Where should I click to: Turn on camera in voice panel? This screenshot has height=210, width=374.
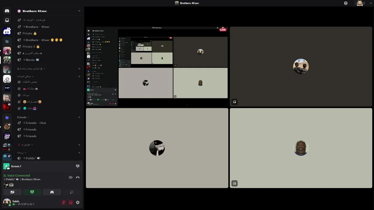point(12,192)
